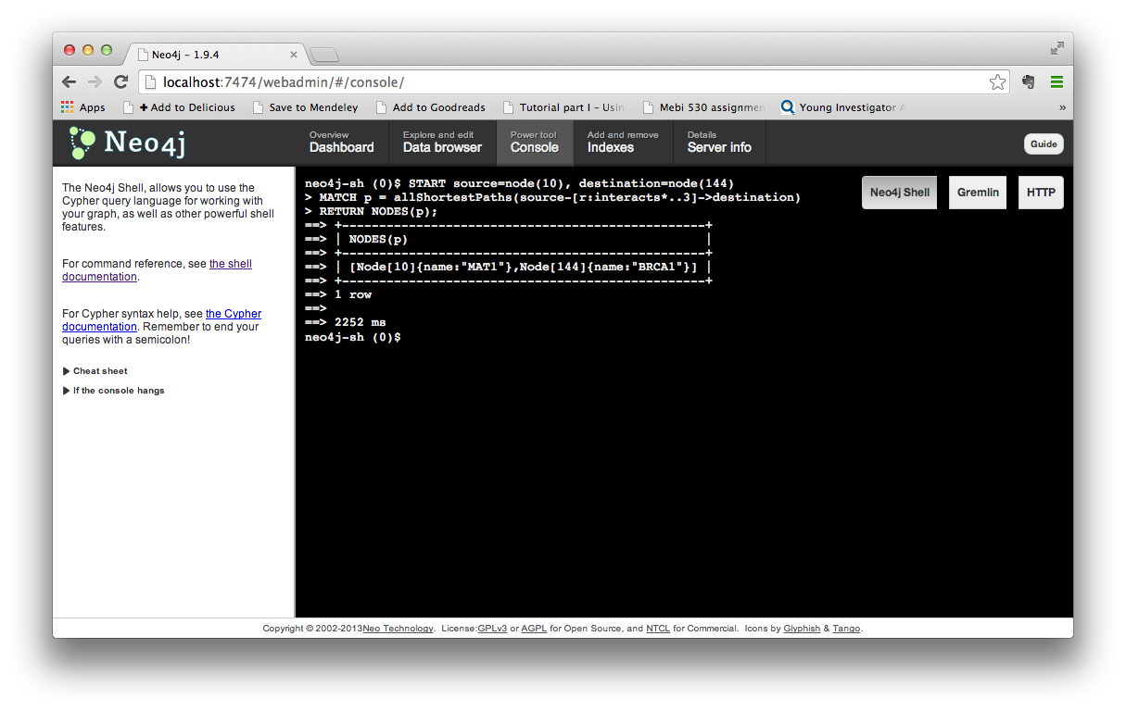
Task: Reload the page with the refresh icon
Action: (x=120, y=81)
